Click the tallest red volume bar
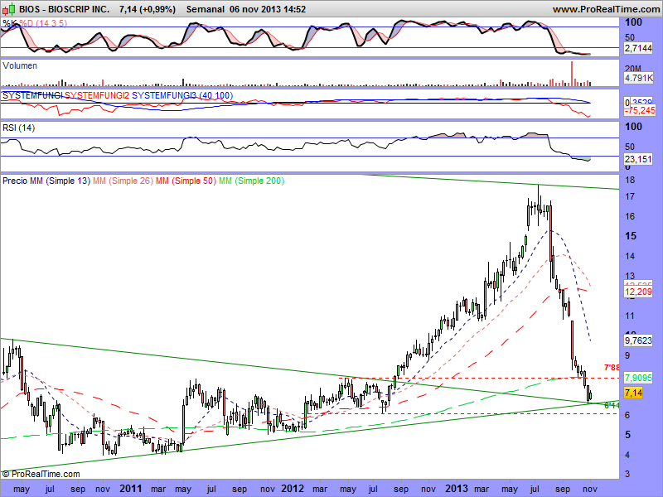The image size is (663, 497). tap(572, 74)
